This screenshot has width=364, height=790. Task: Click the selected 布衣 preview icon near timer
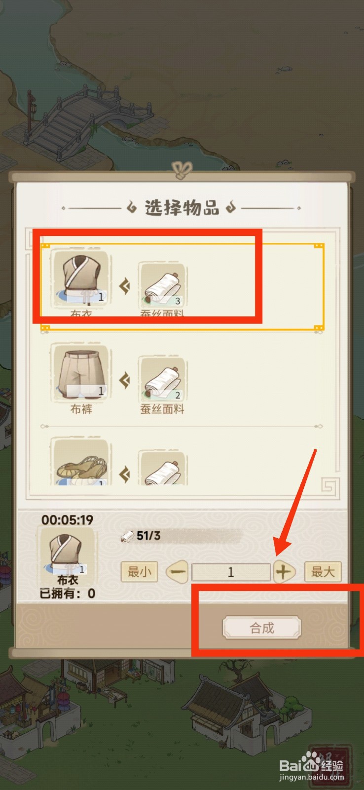[67, 552]
